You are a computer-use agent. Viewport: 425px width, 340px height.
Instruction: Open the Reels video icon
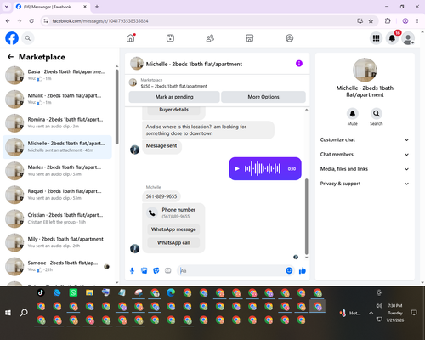170,38
